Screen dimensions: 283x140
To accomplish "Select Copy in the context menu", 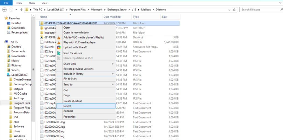I will [86, 95].
